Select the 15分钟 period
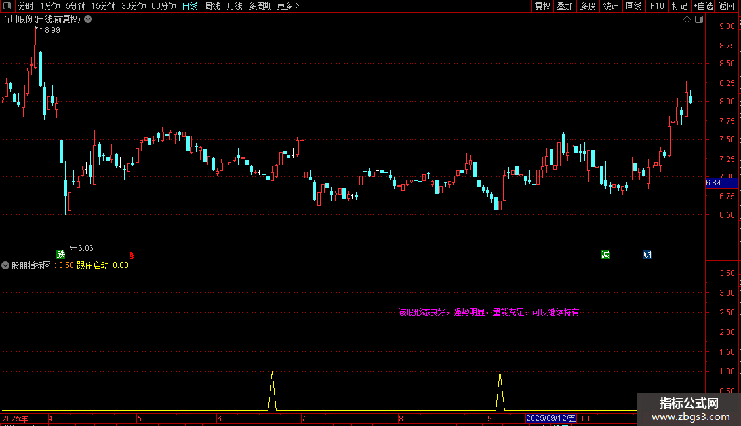This screenshot has height=426, width=741. pyautogui.click(x=104, y=6)
